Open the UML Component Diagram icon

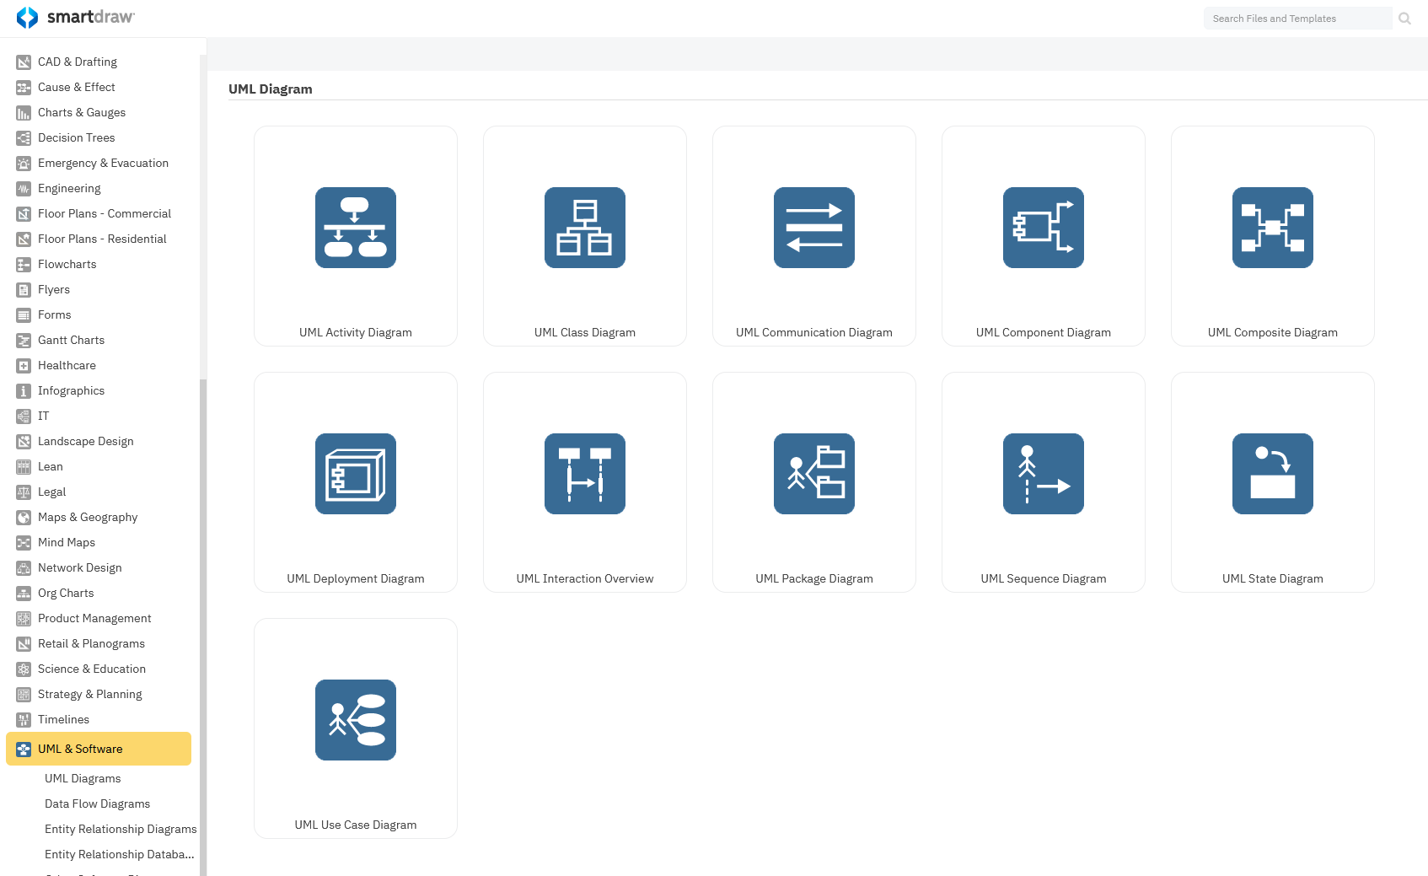(x=1043, y=228)
